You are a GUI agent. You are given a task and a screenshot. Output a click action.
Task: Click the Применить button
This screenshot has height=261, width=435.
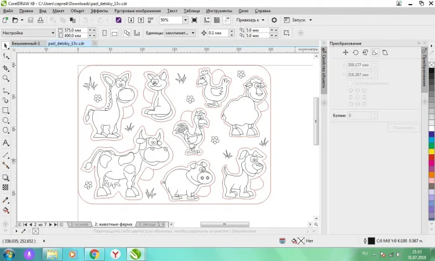click(404, 128)
